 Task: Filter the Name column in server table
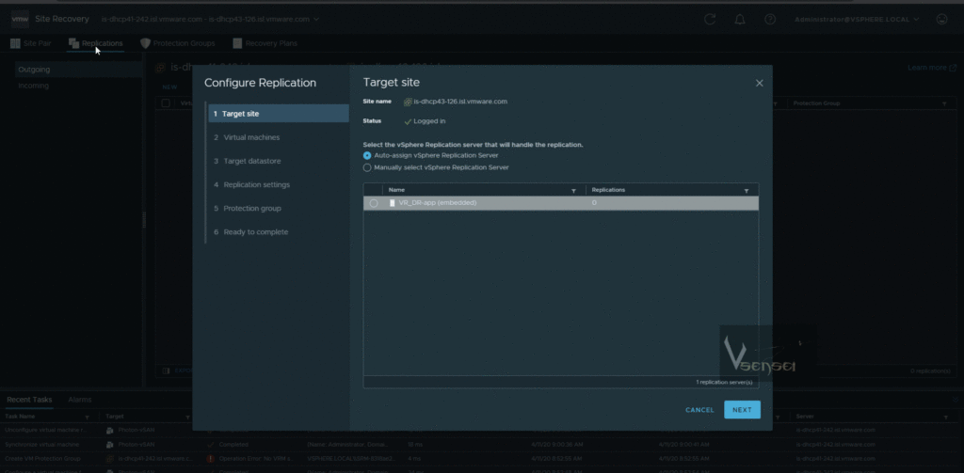573,190
